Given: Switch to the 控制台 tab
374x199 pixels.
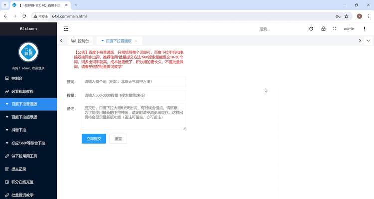Looking at the screenshot, I should click(80, 41).
